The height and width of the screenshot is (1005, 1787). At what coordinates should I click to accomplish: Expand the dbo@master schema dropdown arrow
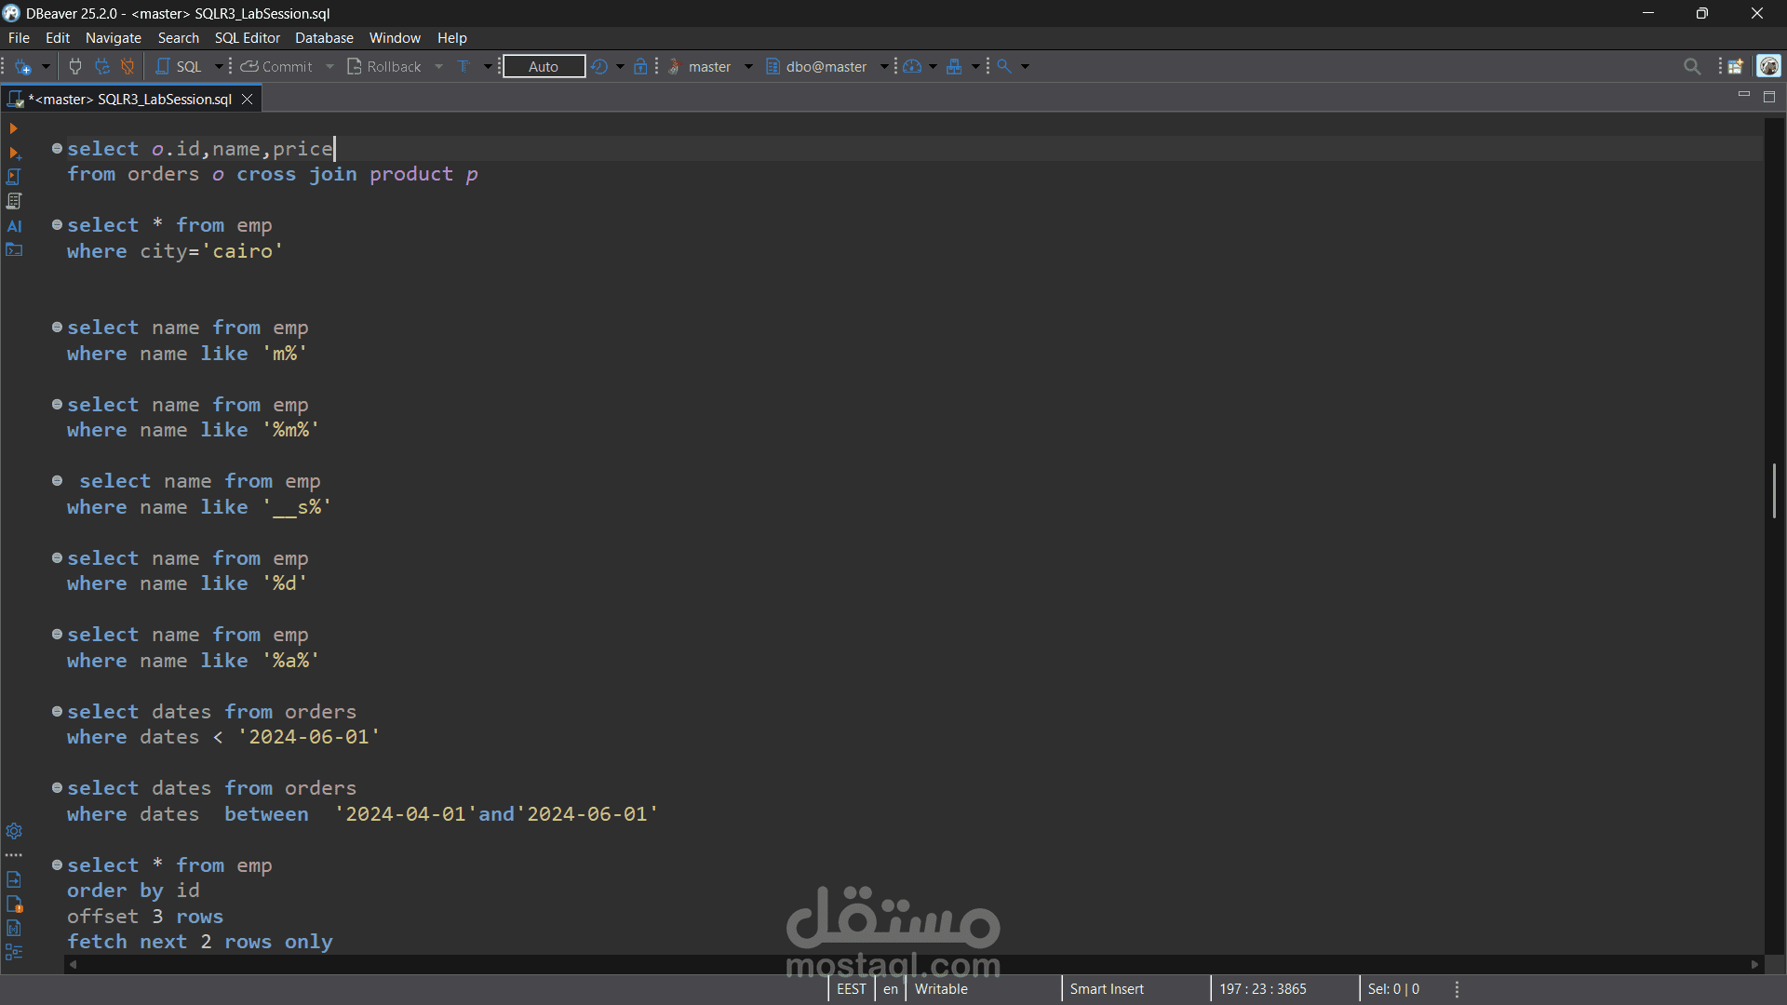[x=884, y=67]
